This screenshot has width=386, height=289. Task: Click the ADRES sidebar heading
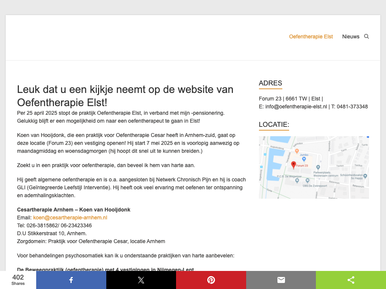(270, 83)
